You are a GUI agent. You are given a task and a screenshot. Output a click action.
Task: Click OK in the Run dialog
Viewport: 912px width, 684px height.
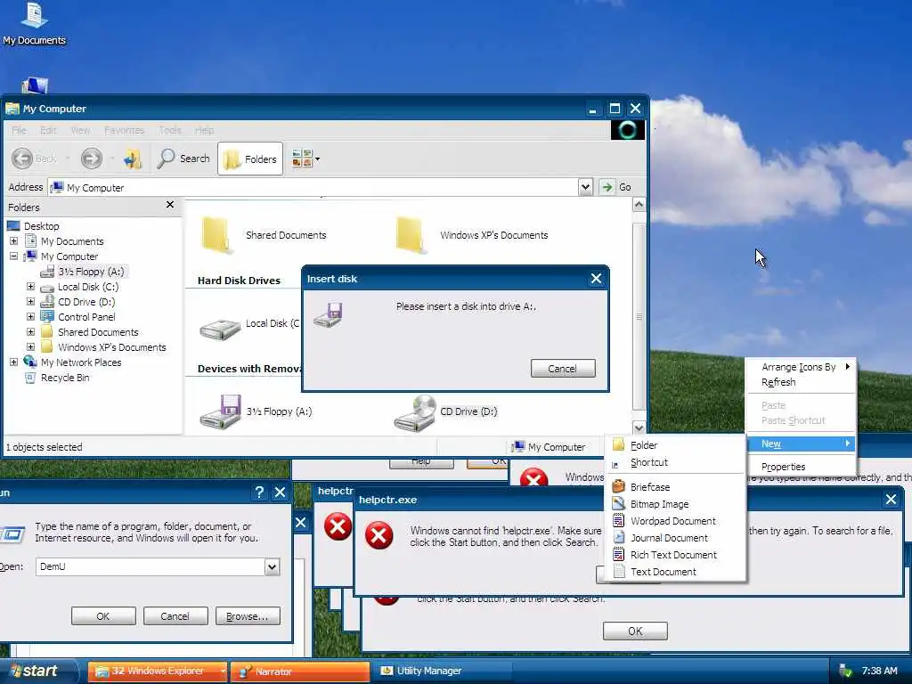(x=103, y=616)
